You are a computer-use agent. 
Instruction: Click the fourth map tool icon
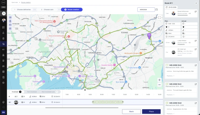tap(10, 29)
